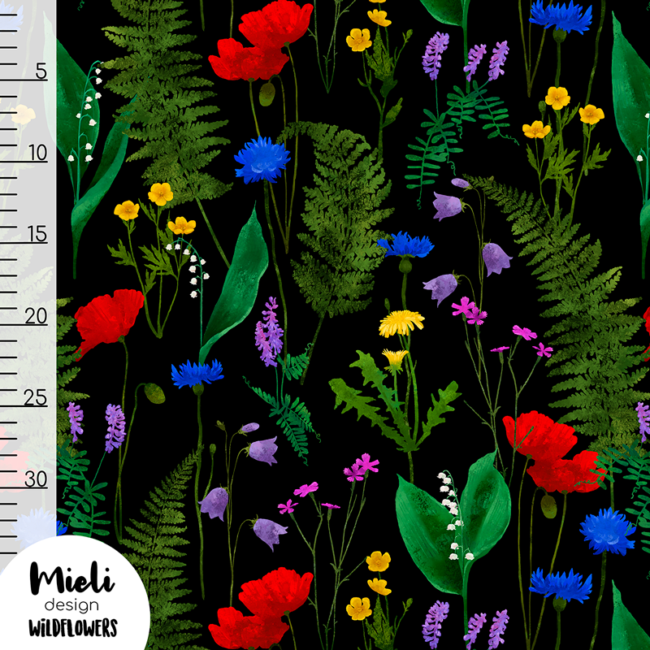
Task: Click the WILDFLOWERS pattern name label
Action: pos(73,627)
